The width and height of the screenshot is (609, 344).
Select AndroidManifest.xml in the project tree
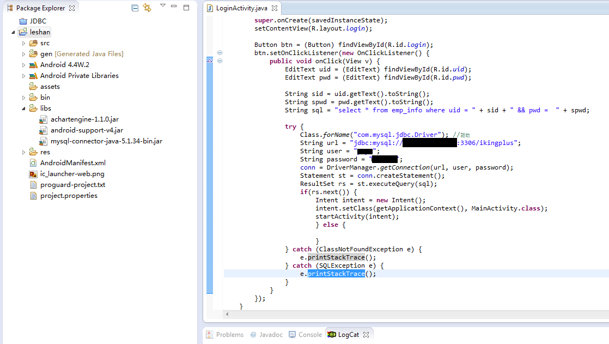coord(72,163)
